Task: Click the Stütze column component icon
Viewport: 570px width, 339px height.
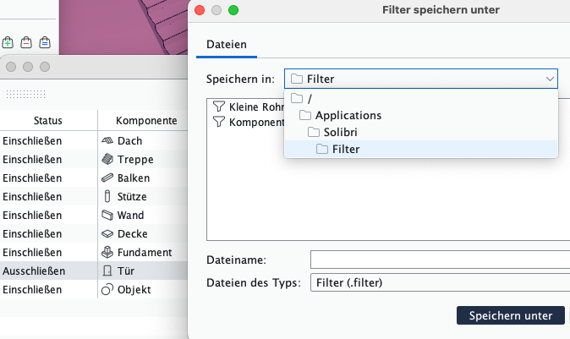Action: pos(107,196)
